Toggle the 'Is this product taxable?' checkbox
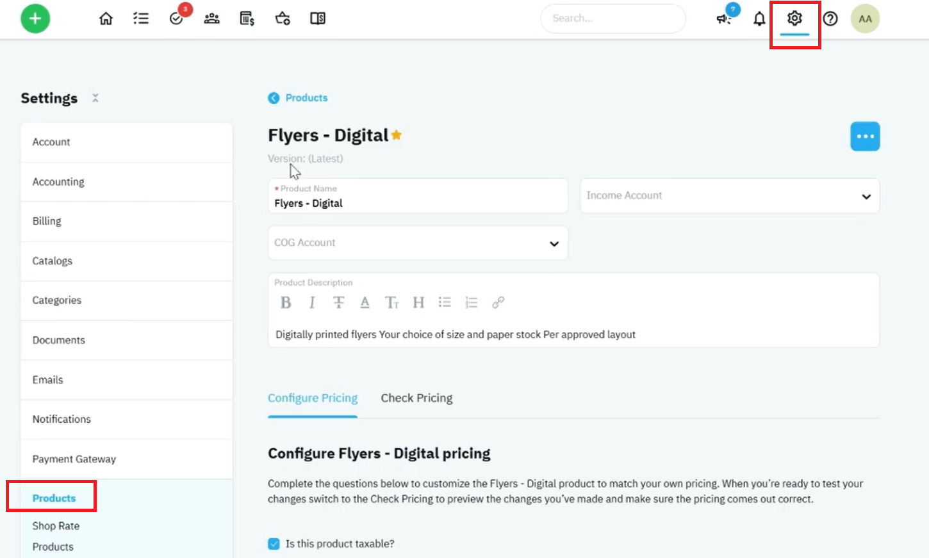The width and height of the screenshot is (929, 558). coord(274,544)
